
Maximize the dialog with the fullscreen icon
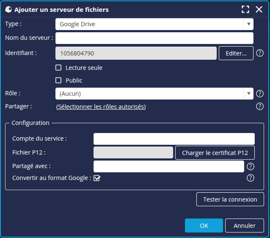coord(245,9)
